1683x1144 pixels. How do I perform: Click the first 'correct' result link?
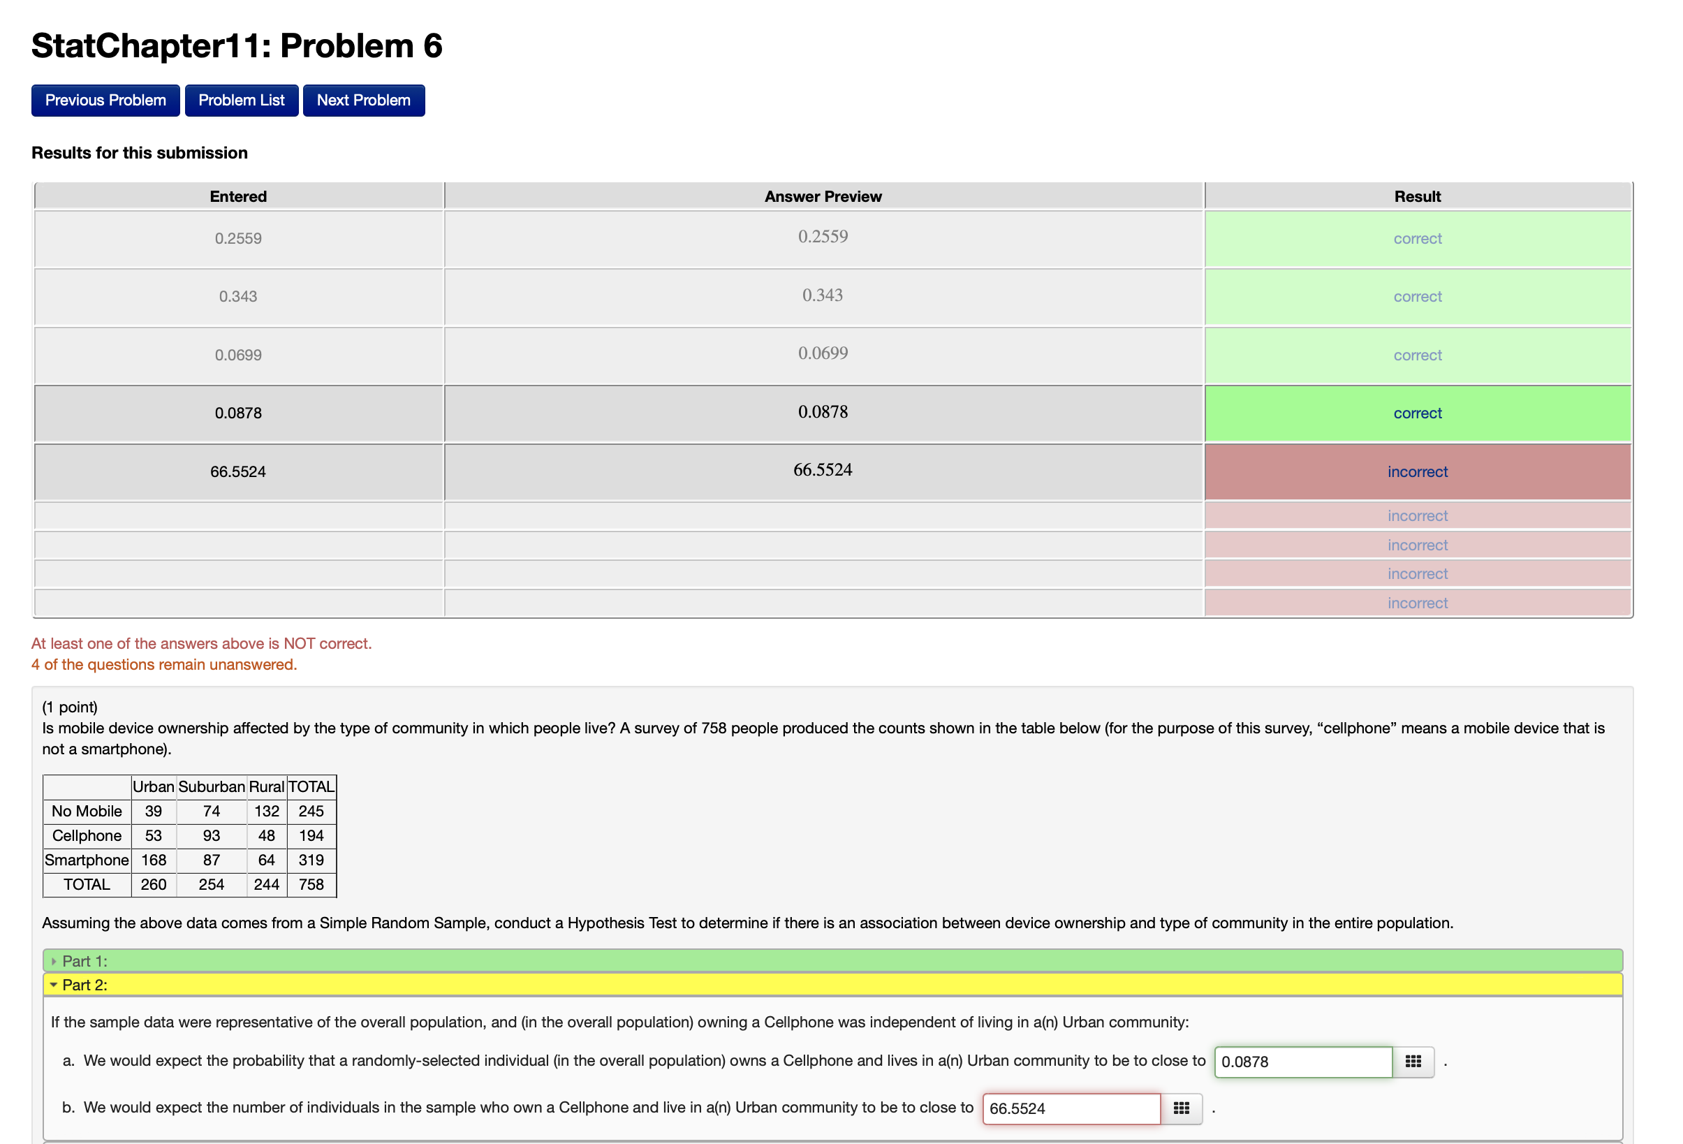pyautogui.click(x=1416, y=238)
